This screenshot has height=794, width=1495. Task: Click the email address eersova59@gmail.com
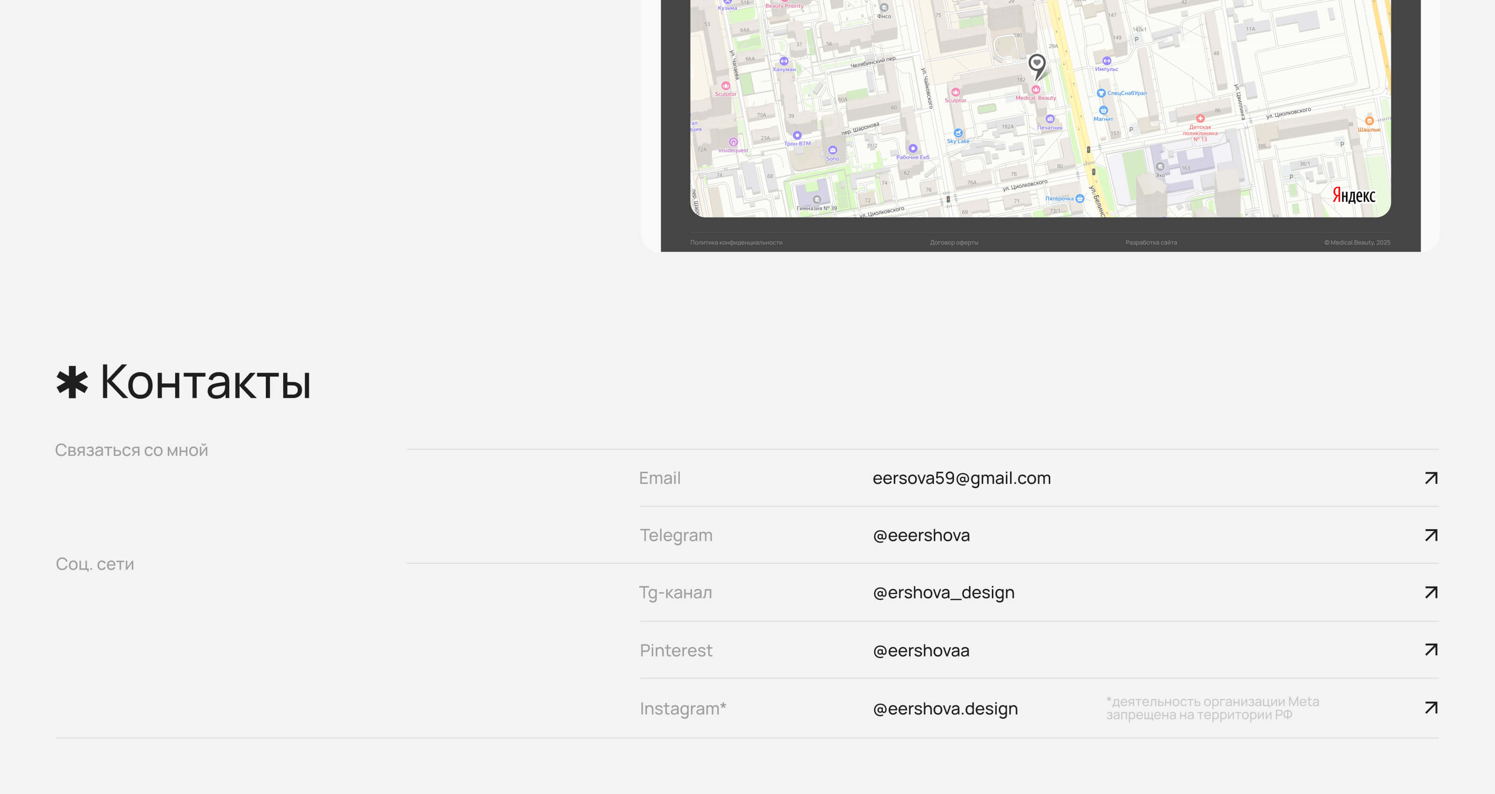[961, 478]
